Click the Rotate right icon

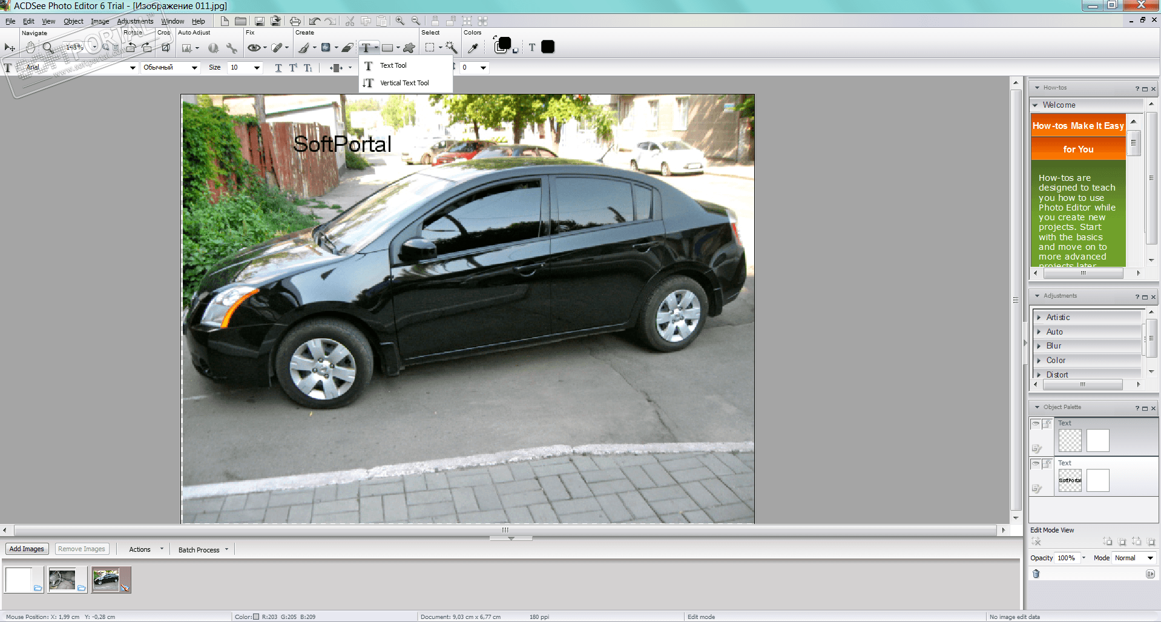point(147,47)
